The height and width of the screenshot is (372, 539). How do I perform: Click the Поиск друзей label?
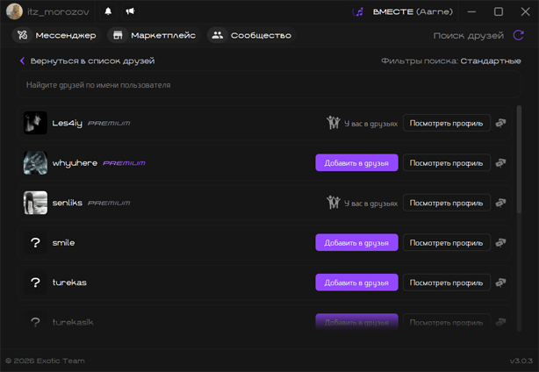click(x=468, y=35)
